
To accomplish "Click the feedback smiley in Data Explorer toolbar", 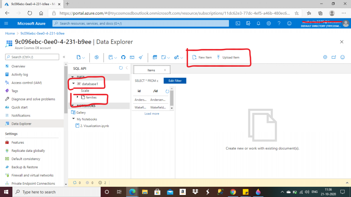I will [x=342, y=57].
